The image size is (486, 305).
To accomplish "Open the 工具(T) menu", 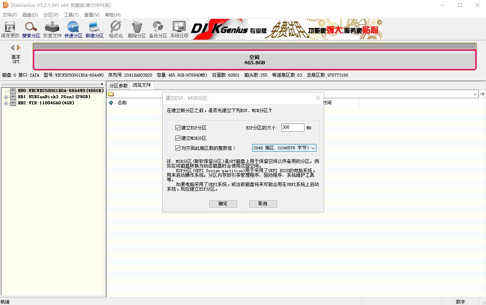I will [x=72, y=15].
